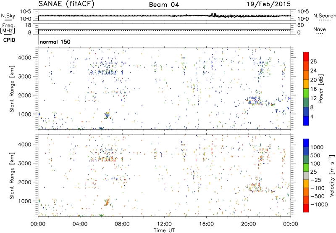The height and width of the screenshot is (233, 336).
Task: Click the 10^5 label on the right noise axis
Action: click(x=303, y=11)
